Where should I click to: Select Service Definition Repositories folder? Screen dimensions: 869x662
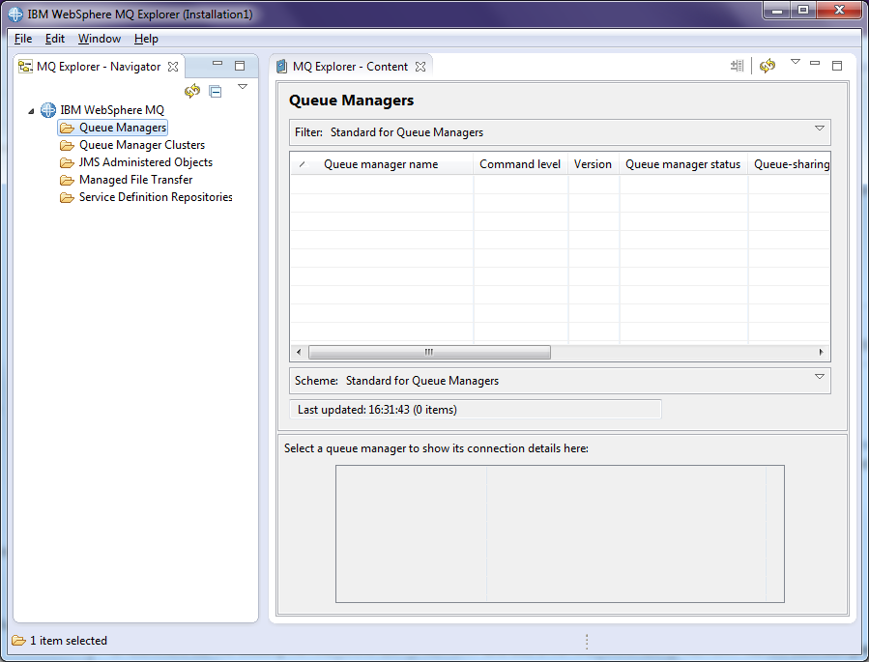(156, 197)
